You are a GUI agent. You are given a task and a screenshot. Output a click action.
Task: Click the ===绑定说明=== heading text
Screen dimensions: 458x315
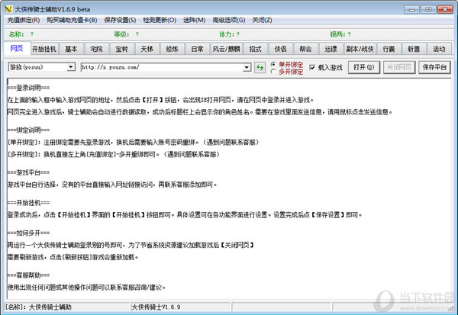click(x=28, y=130)
